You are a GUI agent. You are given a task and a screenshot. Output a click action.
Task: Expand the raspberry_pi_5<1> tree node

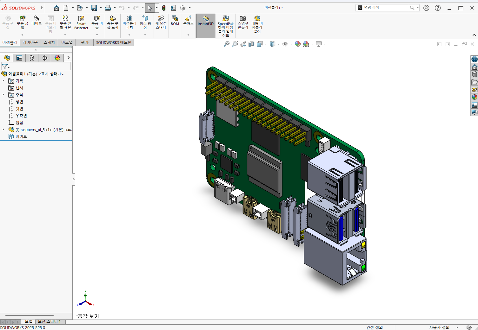(x=3, y=130)
